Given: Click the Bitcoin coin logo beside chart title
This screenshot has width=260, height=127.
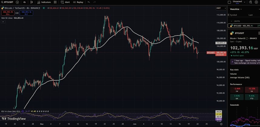Looking at the screenshot, I should 2,8.
